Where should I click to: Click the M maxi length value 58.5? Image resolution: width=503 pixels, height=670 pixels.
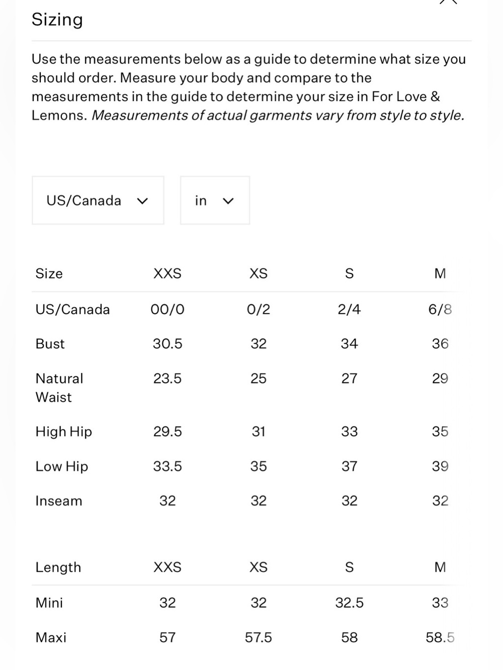(x=440, y=637)
